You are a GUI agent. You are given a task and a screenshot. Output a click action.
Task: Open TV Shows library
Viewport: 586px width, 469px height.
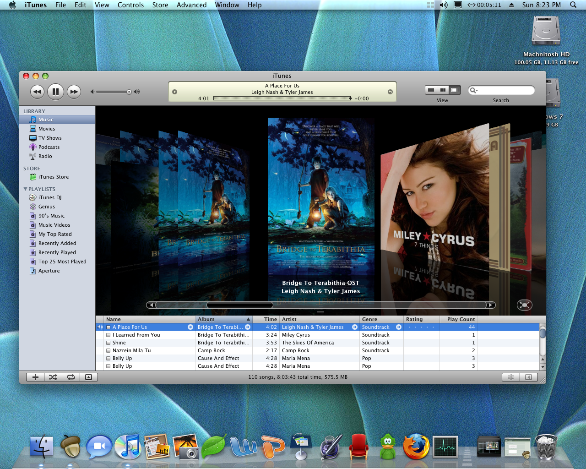pos(57,138)
